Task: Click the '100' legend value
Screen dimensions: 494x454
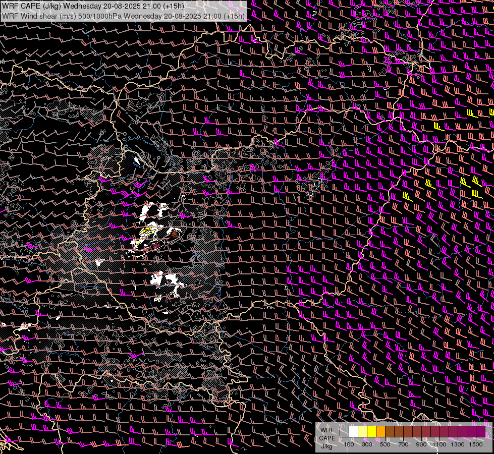Action: click(x=349, y=444)
